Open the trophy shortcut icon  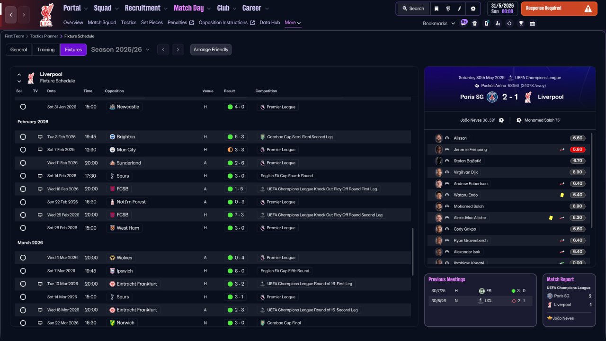tap(521, 23)
